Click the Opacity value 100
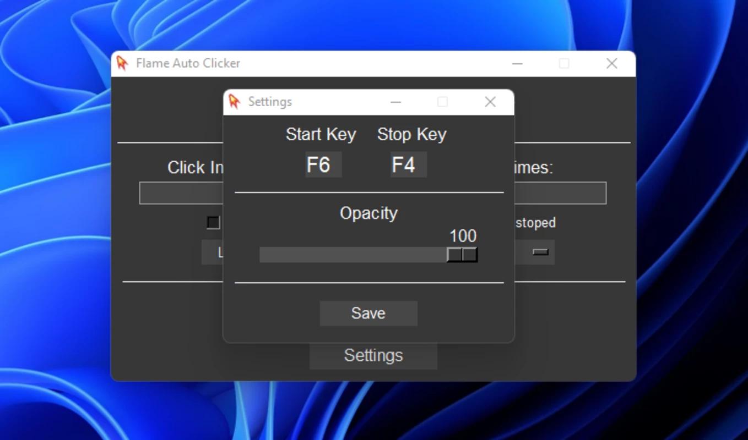The image size is (748, 440). (463, 236)
